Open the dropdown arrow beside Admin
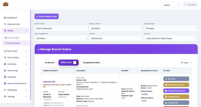The image size is (201, 107). pos(185,5)
